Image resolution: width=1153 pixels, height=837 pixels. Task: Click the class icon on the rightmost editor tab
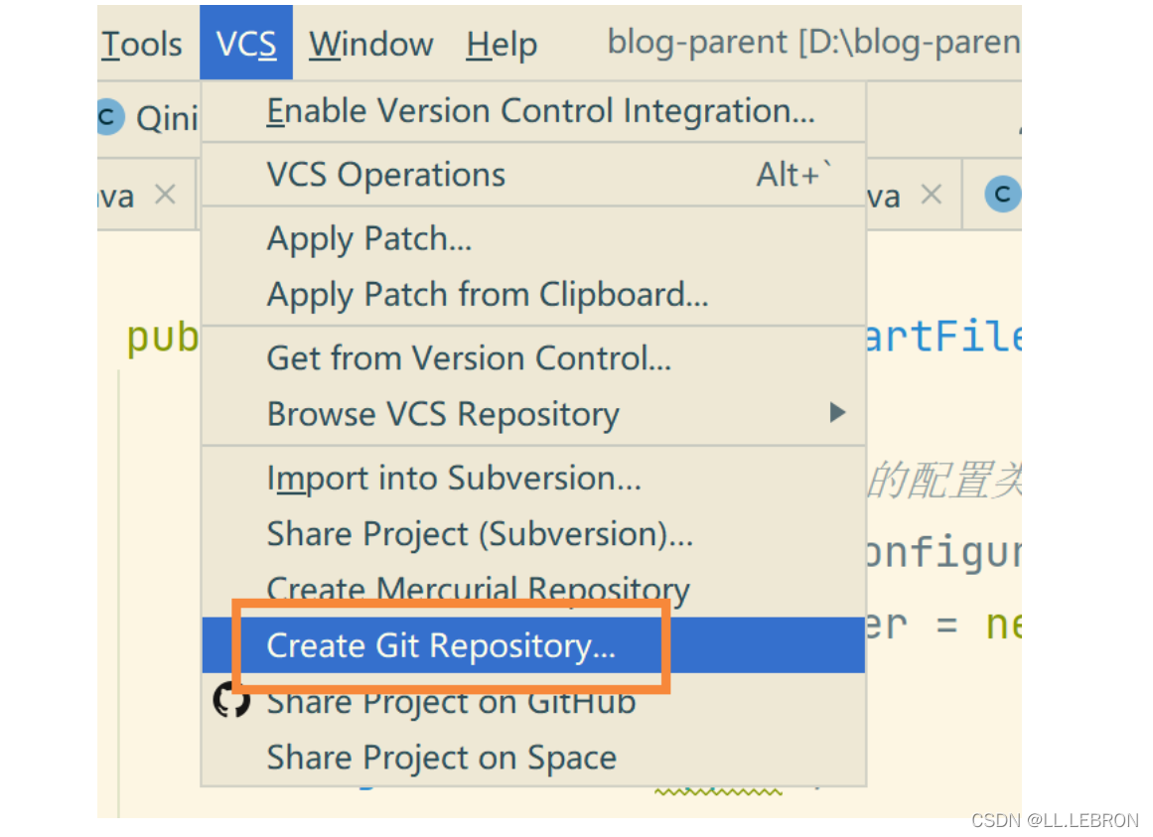[x=1002, y=195]
